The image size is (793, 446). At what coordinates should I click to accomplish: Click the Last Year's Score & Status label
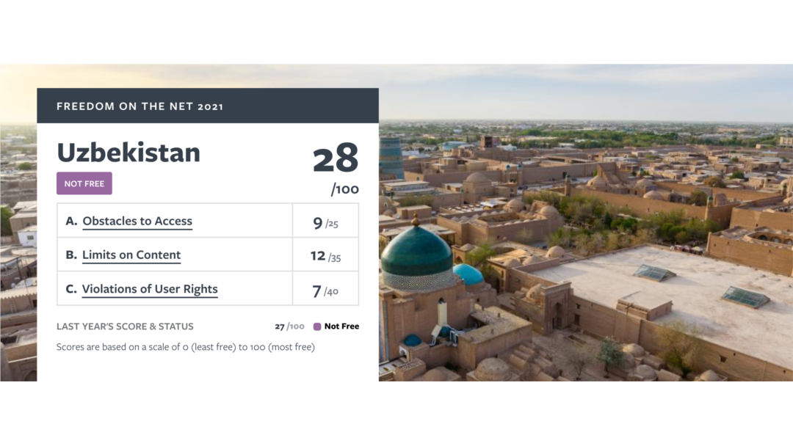coord(125,326)
